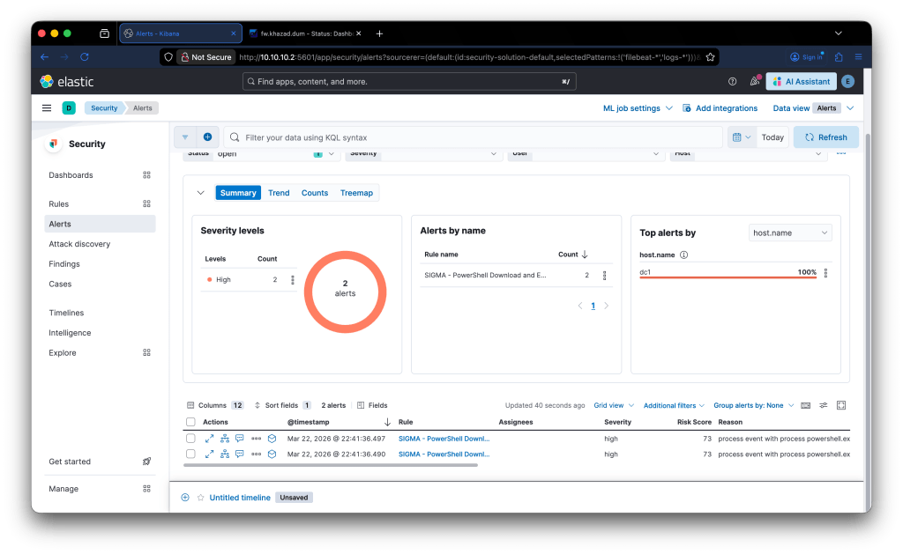Open the host.name field dropdown
The width and height of the screenshot is (903, 554).
click(x=789, y=233)
